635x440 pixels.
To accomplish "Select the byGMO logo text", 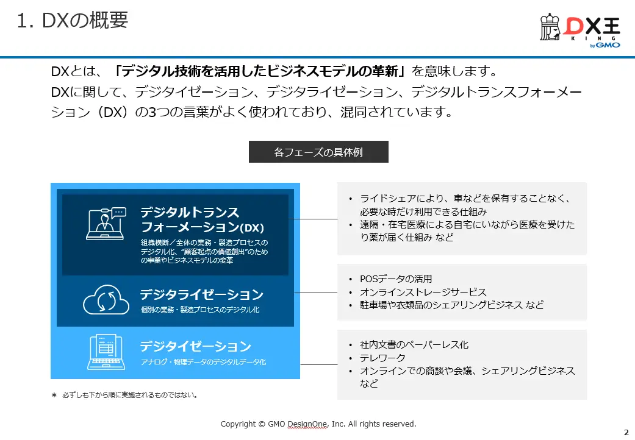I will [606, 45].
